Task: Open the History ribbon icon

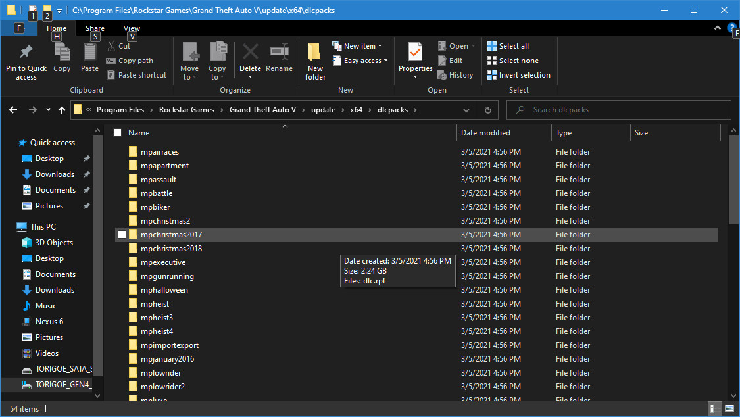Action: 442,75
